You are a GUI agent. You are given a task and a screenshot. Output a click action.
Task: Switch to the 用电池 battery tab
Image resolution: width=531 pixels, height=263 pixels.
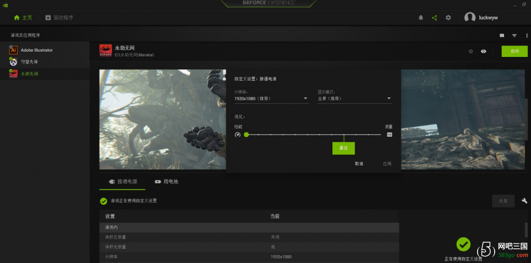tap(166, 182)
